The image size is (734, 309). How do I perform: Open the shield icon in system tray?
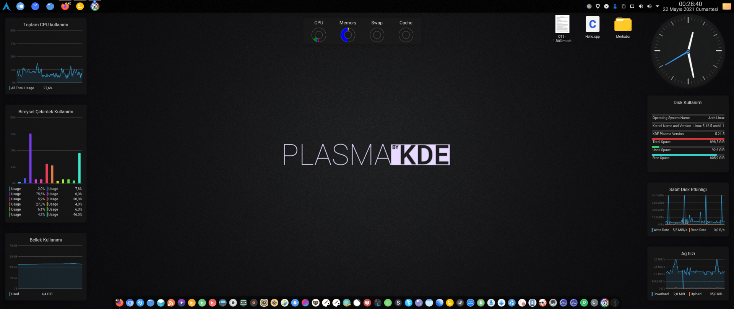click(x=598, y=6)
